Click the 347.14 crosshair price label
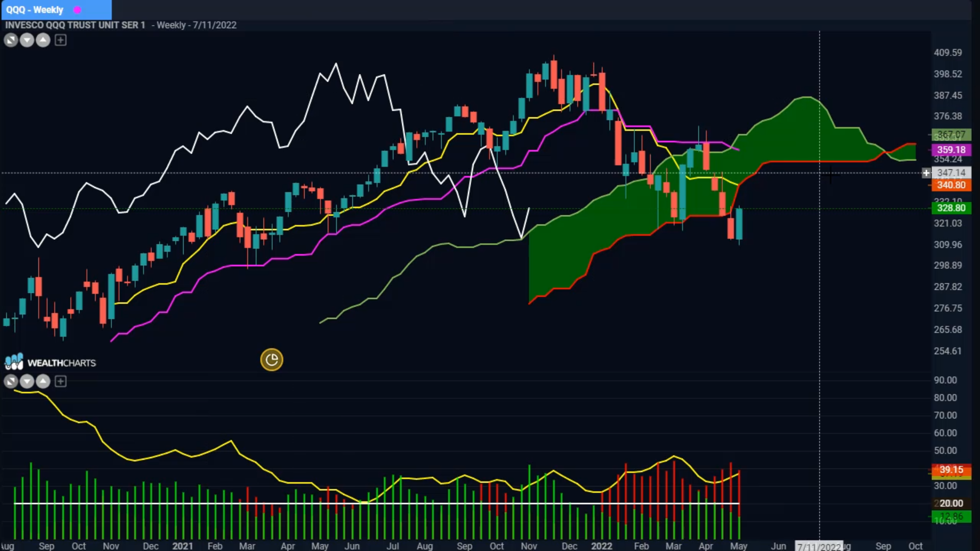Viewport: 980px width, 551px height. (951, 173)
